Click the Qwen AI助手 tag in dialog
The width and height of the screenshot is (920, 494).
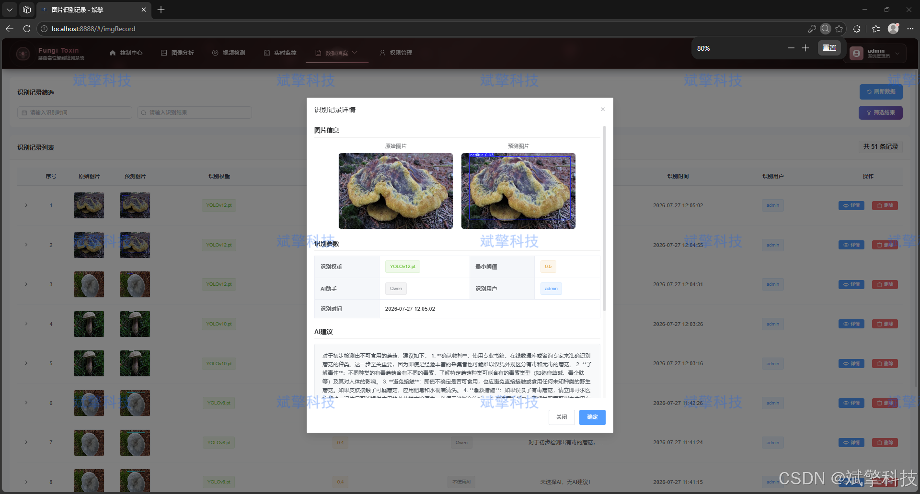(396, 289)
